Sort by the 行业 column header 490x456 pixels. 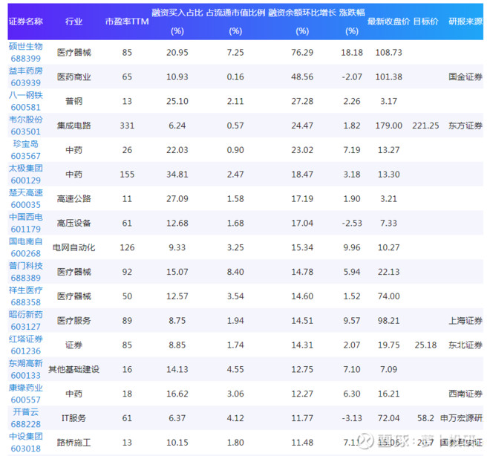point(73,22)
